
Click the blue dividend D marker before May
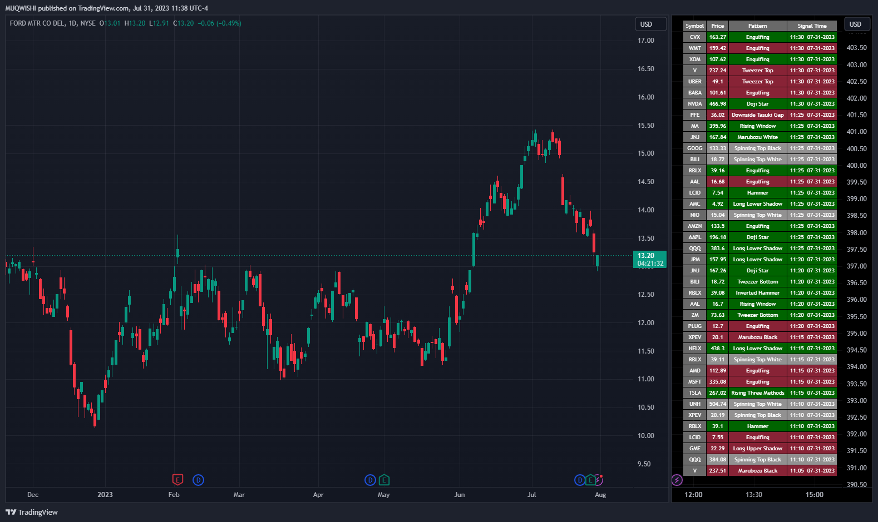point(370,480)
